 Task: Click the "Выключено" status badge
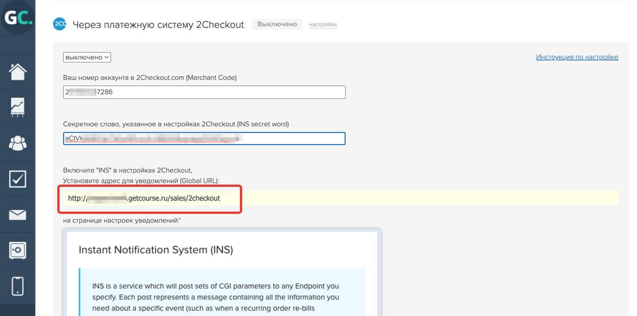tap(277, 24)
